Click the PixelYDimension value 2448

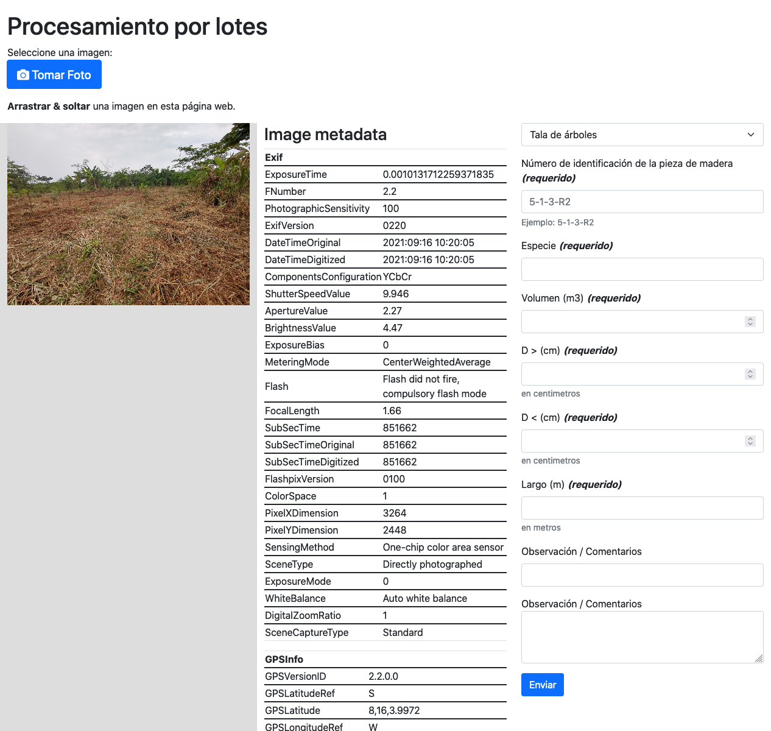[394, 530]
